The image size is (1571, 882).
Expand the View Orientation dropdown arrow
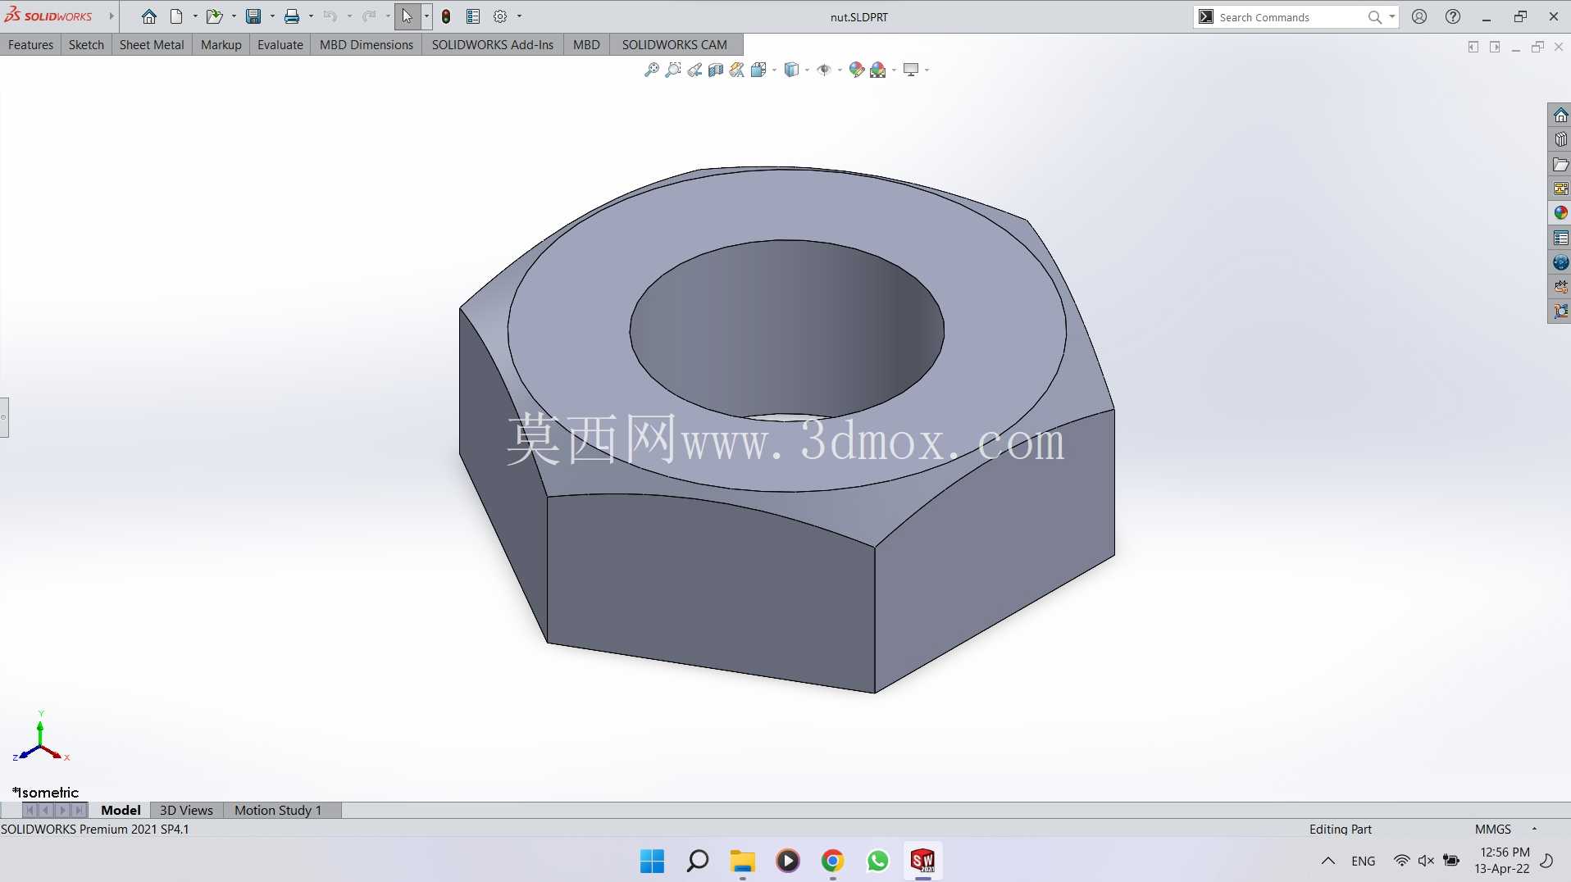(x=774, y=70)
